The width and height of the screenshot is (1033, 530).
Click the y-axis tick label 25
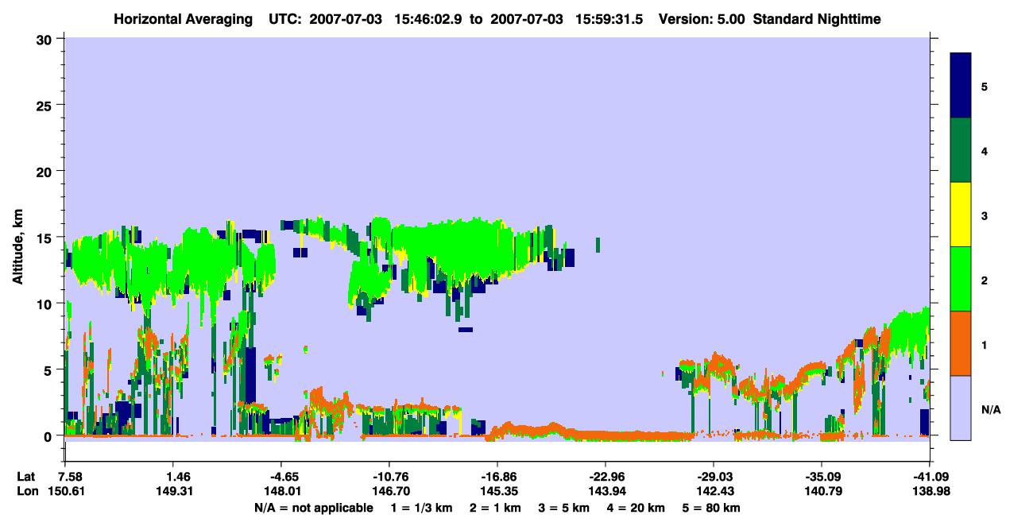point(45,105)
